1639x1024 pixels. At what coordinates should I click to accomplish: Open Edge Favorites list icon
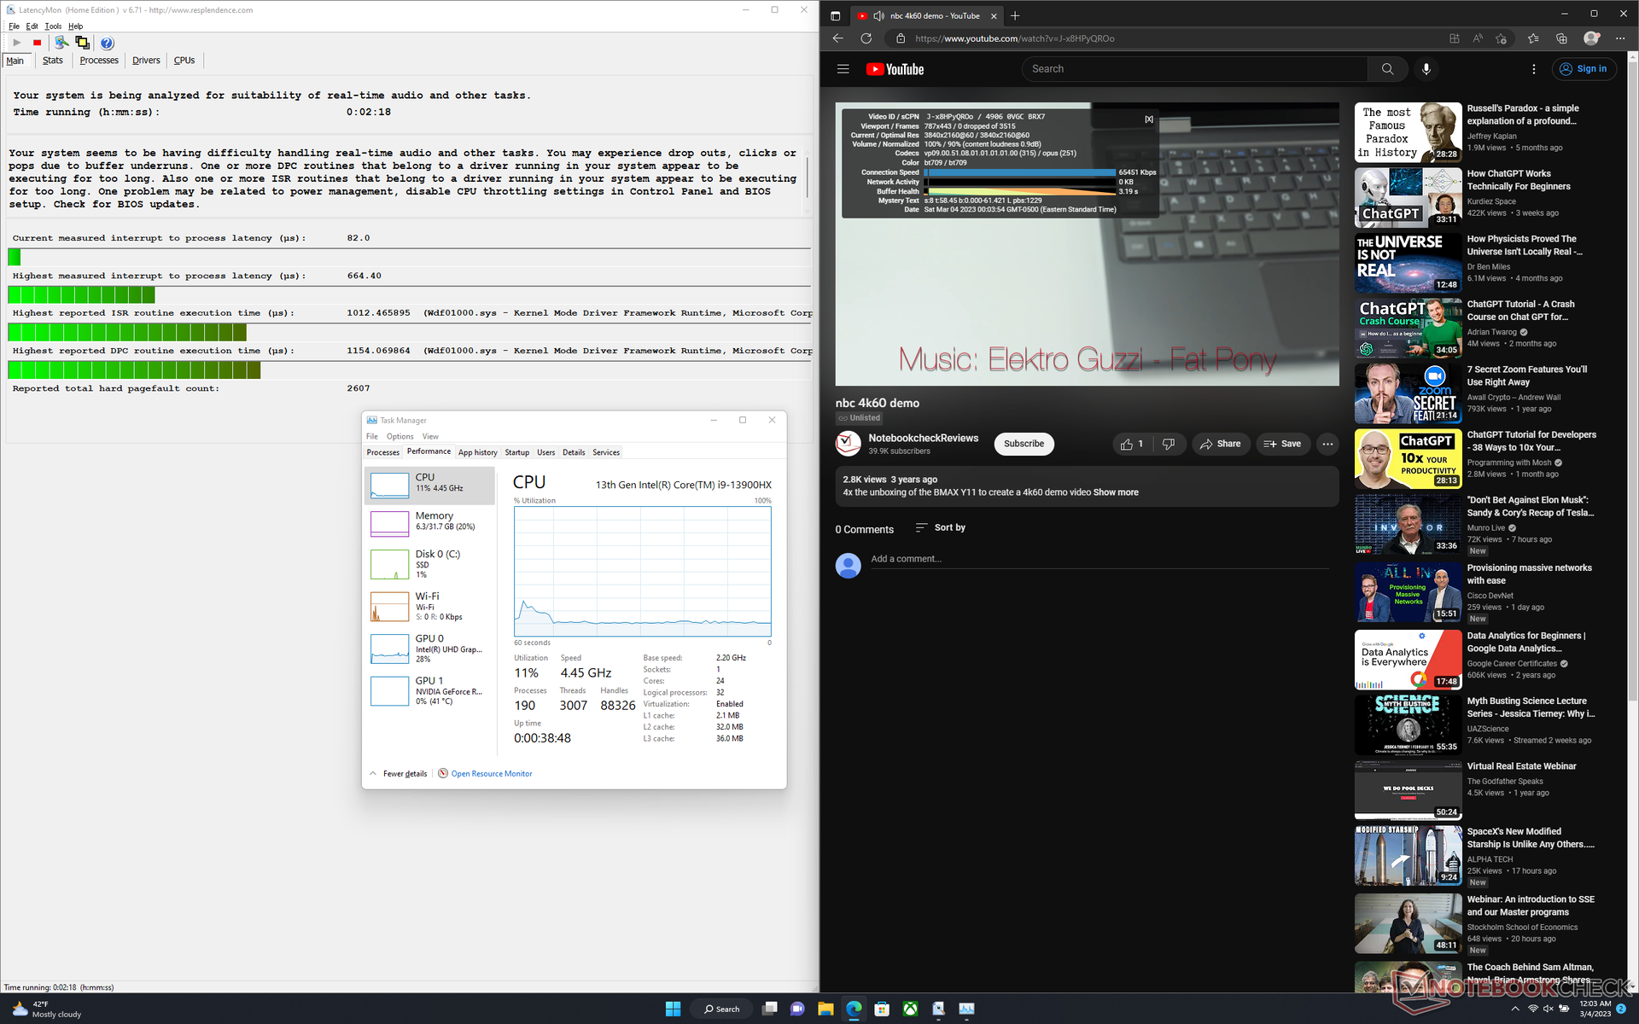coord(1533,38)
